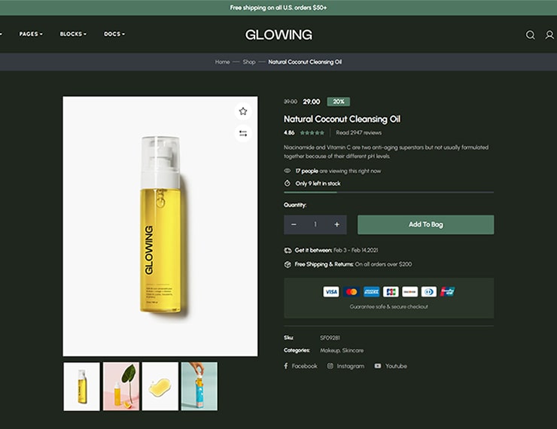Click the Mastercard payment icon
This screenshot has width=557, height=429.
point(351,291)
